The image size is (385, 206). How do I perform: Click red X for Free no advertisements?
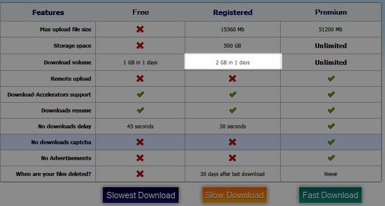[140, 158]
